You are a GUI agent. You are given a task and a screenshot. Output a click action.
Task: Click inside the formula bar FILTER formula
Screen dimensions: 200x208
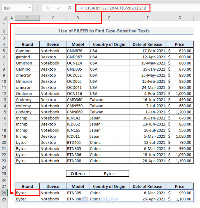point(113,8)
